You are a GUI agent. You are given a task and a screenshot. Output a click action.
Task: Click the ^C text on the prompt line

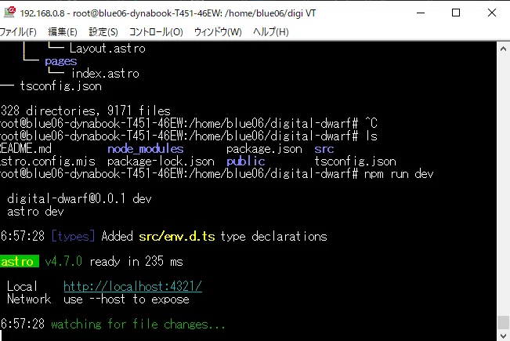(x=371, y=123)
